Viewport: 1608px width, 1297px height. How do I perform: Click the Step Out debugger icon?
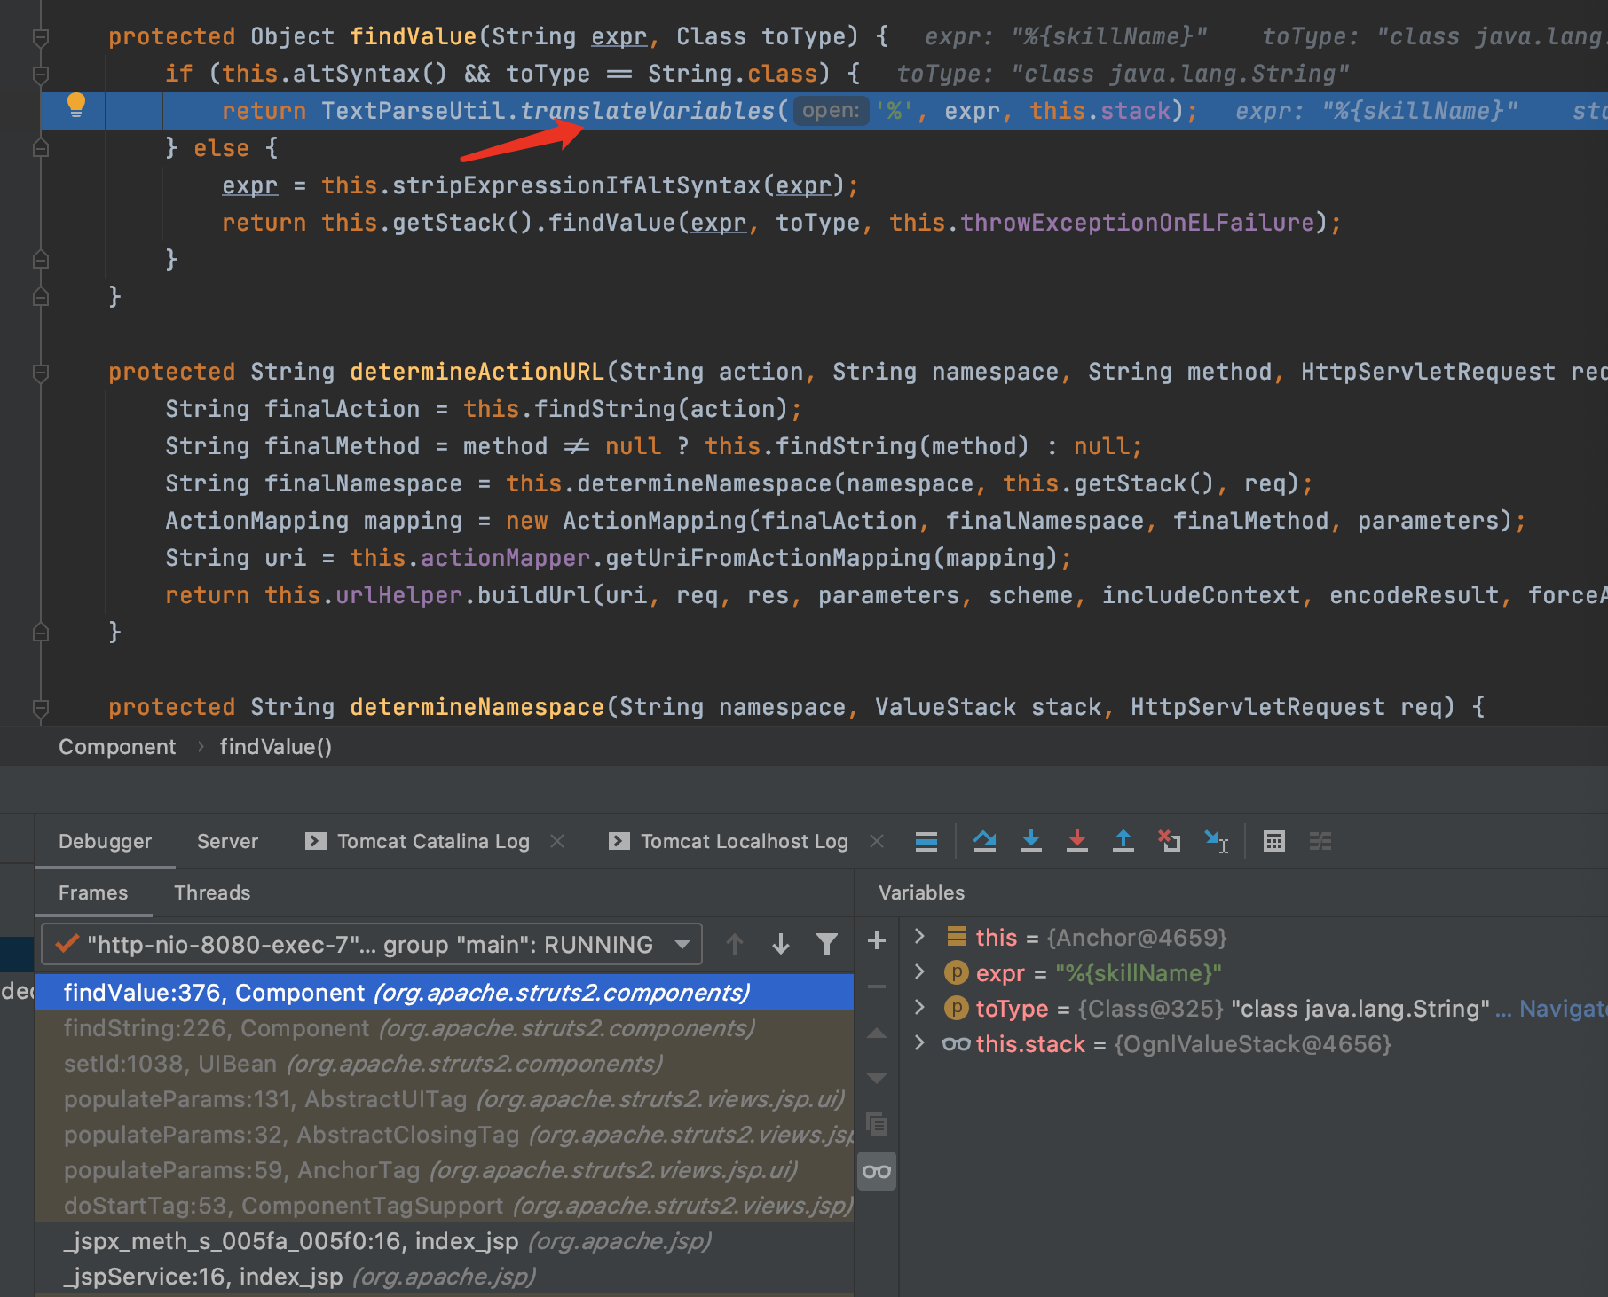[x=1123, y=841]
